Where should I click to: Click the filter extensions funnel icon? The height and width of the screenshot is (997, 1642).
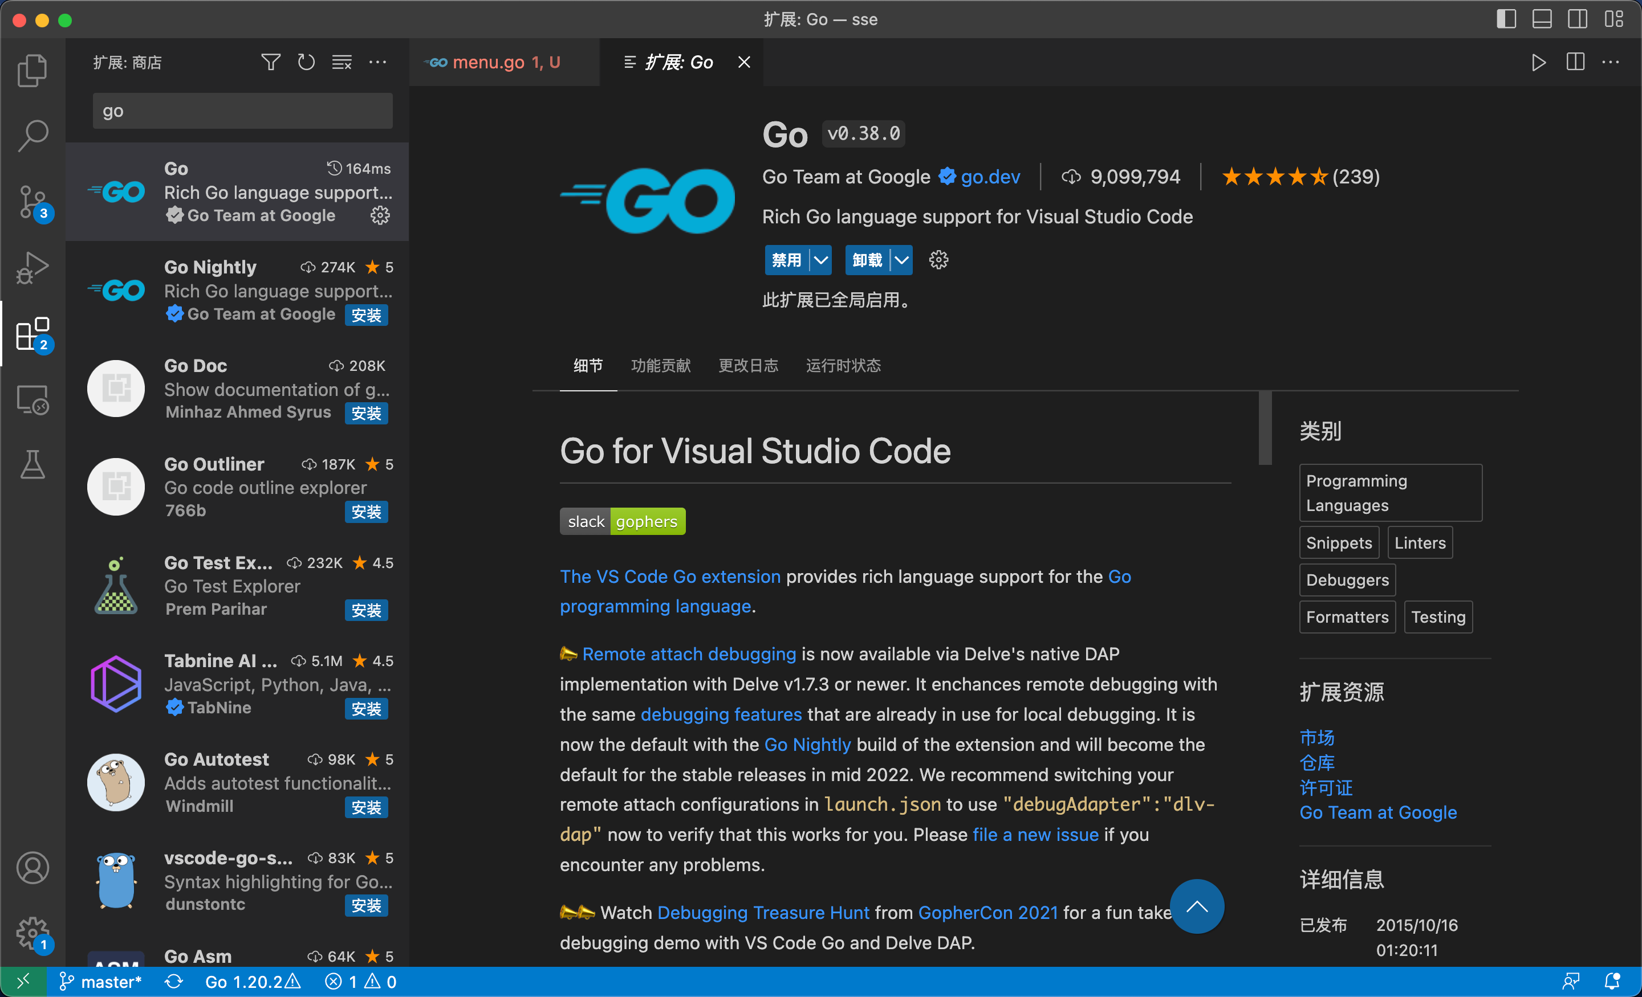270,63
